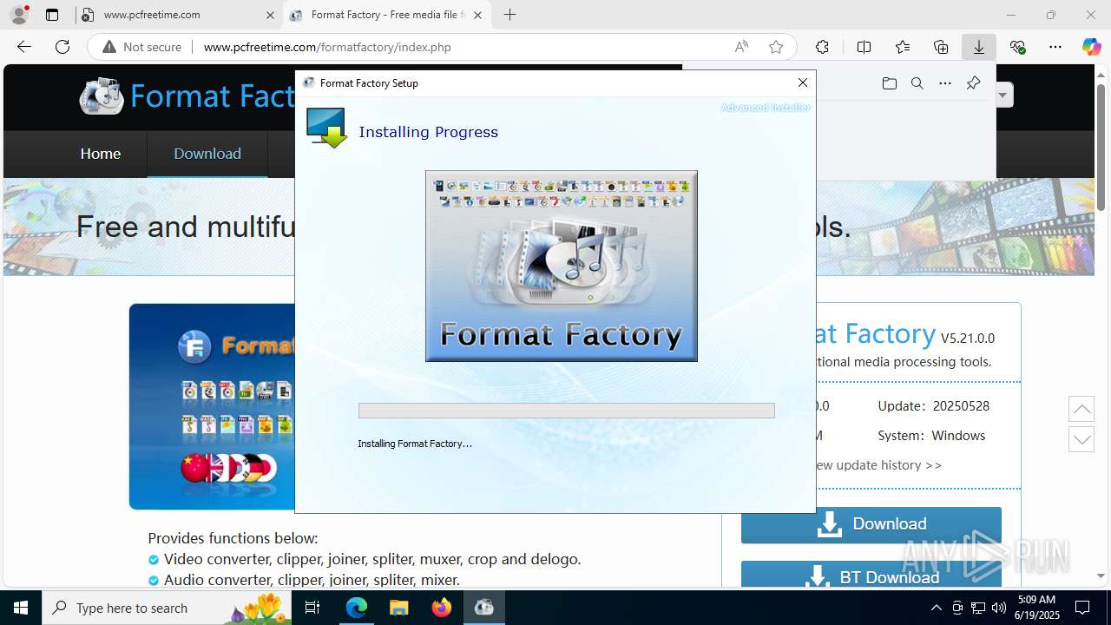Open the Favorites list
Image resolution: width=1111 pixels, height=625 pixels.
903,47
